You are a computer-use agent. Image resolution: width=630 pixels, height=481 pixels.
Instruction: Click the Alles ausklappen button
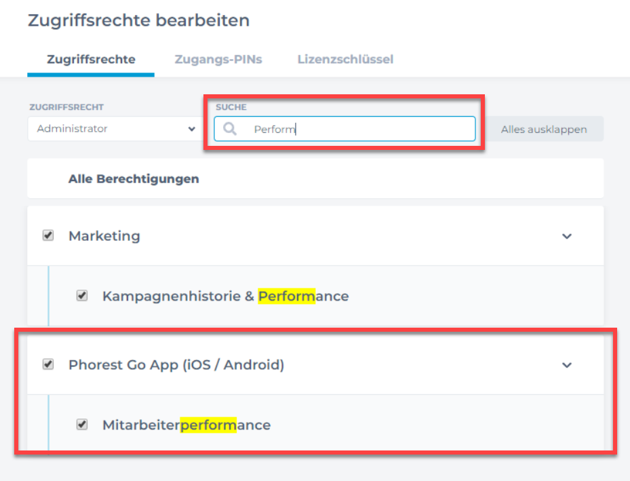point(544,129)
